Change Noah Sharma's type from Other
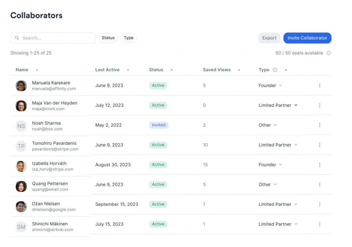 click(268, 125)
